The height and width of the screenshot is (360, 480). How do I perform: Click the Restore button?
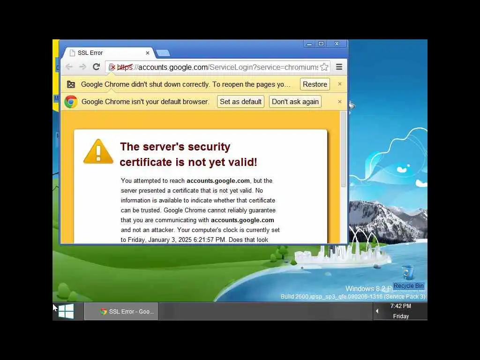click(315, 84)
